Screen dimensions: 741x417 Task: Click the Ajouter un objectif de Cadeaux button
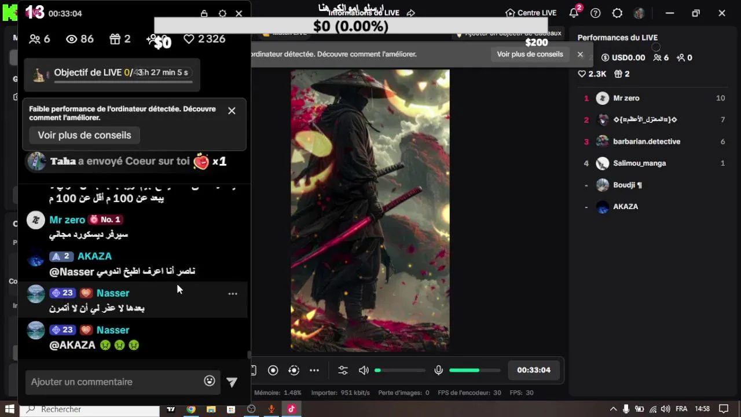click(509, 34)
